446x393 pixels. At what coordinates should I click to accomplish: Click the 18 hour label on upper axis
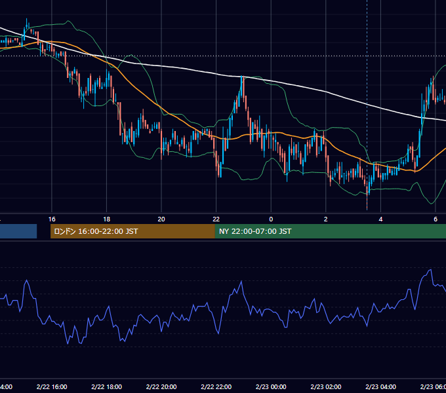(x=107, y=219)
